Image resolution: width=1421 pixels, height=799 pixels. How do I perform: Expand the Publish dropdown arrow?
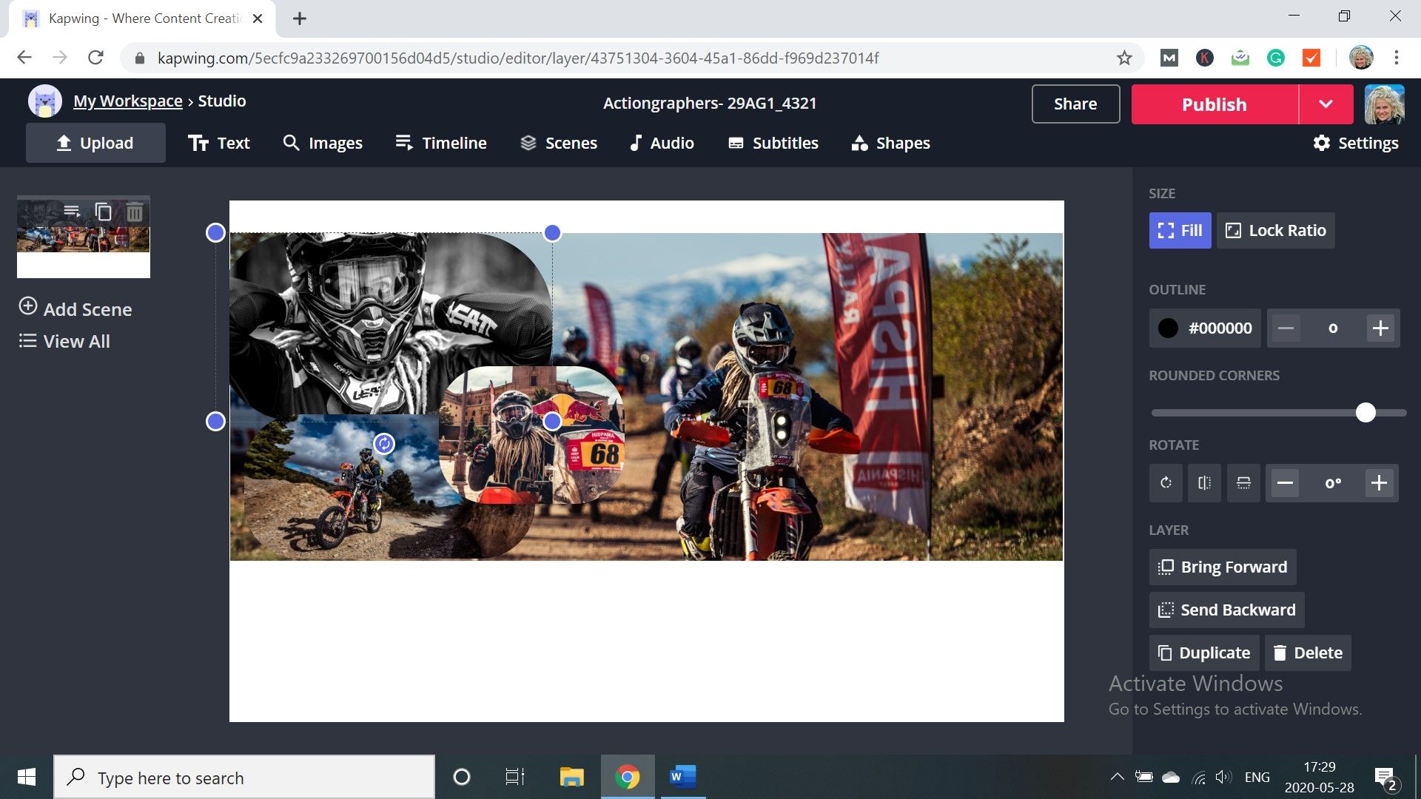coord(1326,104)
